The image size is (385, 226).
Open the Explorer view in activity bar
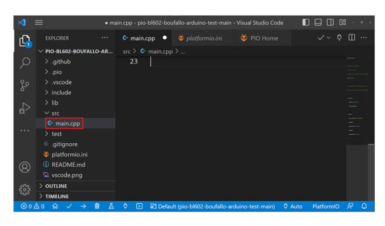point(25,41)
